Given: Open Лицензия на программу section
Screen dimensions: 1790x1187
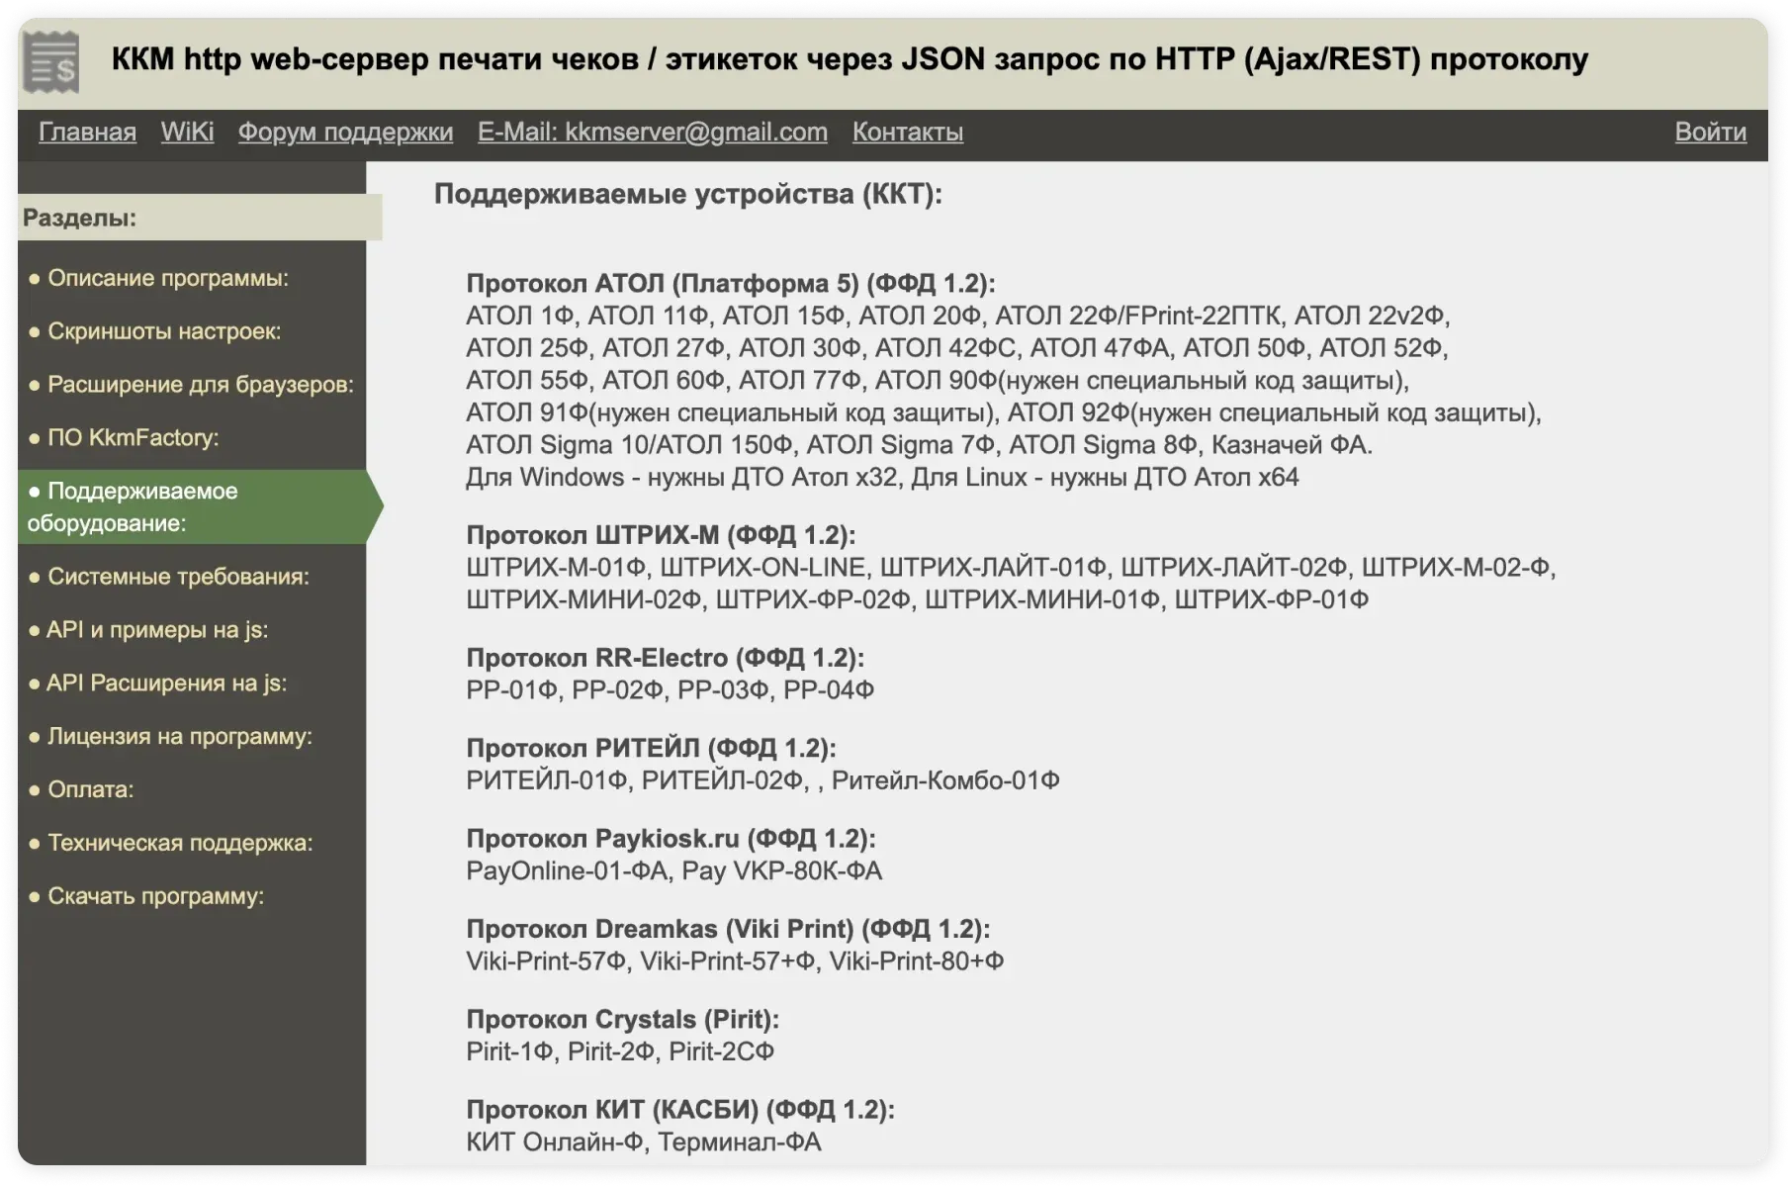Looking at the screenshot, I should click(x=179, y=737).
